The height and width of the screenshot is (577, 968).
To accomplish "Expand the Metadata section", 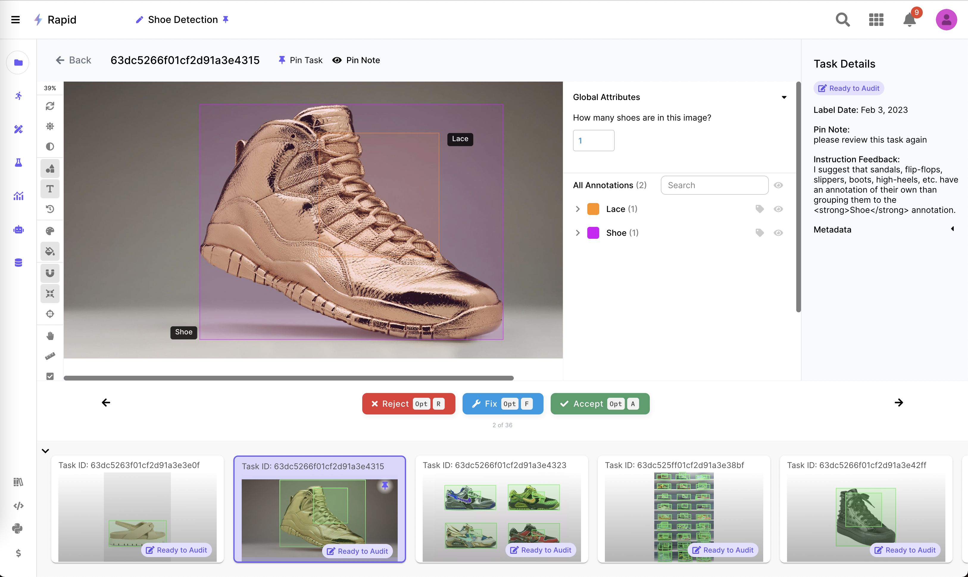I will (952, 229).
